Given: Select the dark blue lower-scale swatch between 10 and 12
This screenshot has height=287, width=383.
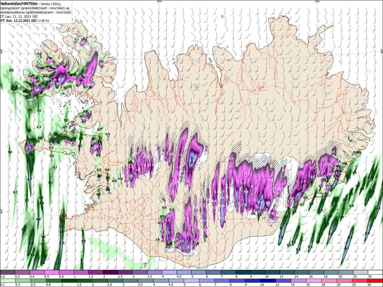Looking at the screenshot, I should [268, 281].
